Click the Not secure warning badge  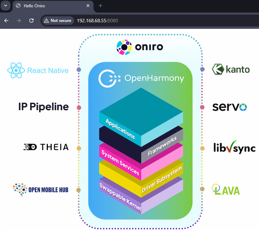point(58,21)
